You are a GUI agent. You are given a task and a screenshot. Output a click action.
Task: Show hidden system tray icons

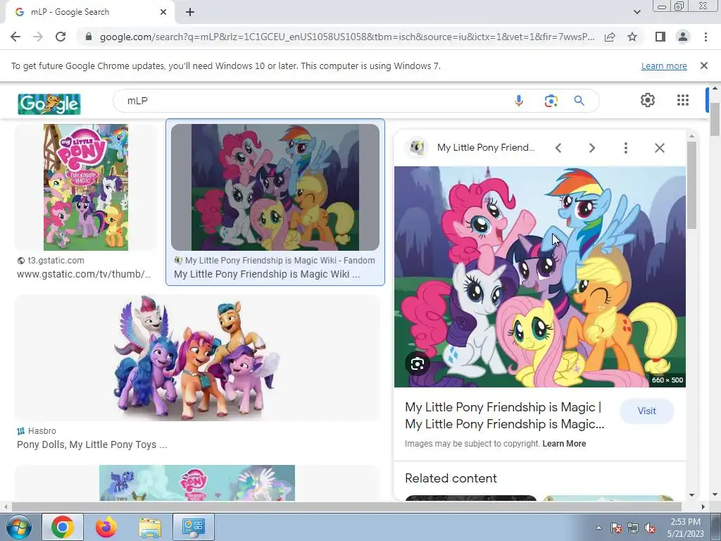click(598, 528)
